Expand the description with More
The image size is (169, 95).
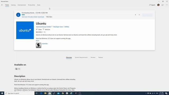coord(37,41)
